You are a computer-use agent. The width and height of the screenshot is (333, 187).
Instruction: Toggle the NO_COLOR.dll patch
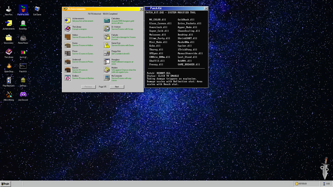[x=158, y=20]
